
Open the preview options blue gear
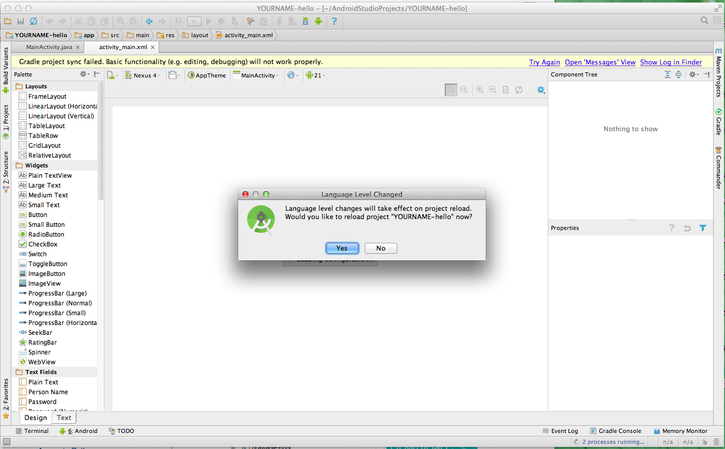click(541, 90)
